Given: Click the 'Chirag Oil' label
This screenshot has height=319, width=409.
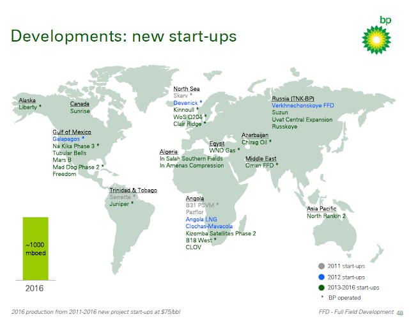Looking at the screenshot, I should [x=254, y=142].
